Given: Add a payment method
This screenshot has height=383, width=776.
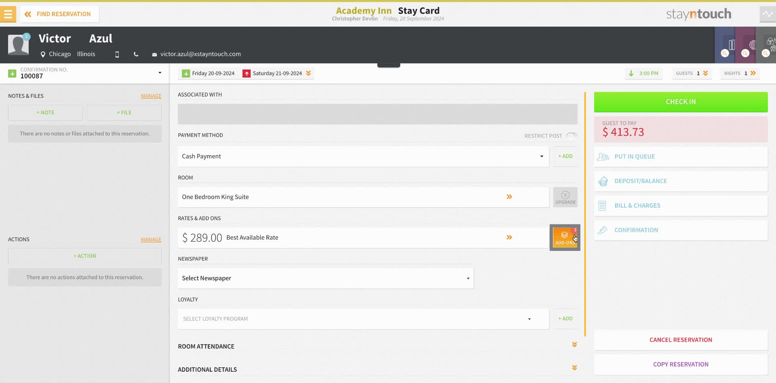Looking at the screenshot, I should (565, 156).
